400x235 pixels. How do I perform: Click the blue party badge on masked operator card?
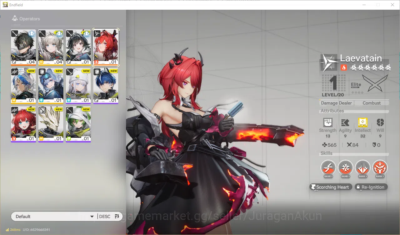point(32,33)
